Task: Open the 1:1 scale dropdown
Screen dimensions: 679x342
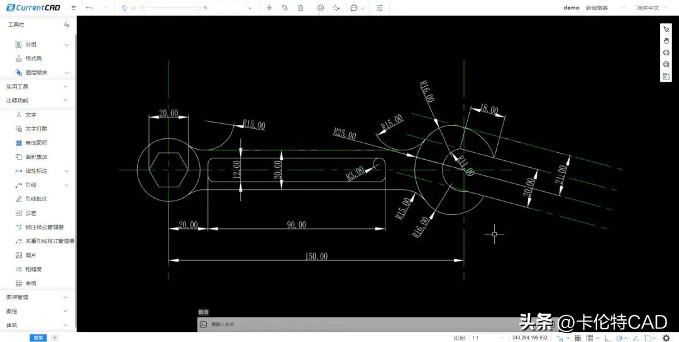Action: 489,338
